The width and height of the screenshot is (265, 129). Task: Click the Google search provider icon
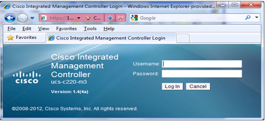click(x=134, y=18)
